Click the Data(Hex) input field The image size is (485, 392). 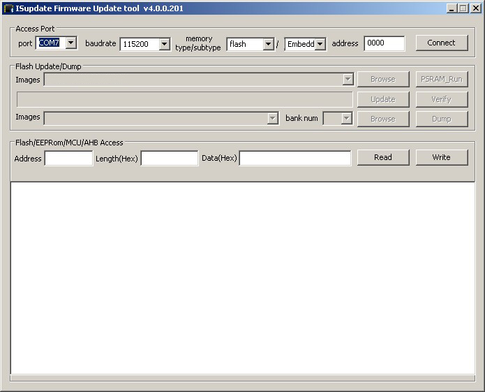pyautogui.click(x=294, y=159)
